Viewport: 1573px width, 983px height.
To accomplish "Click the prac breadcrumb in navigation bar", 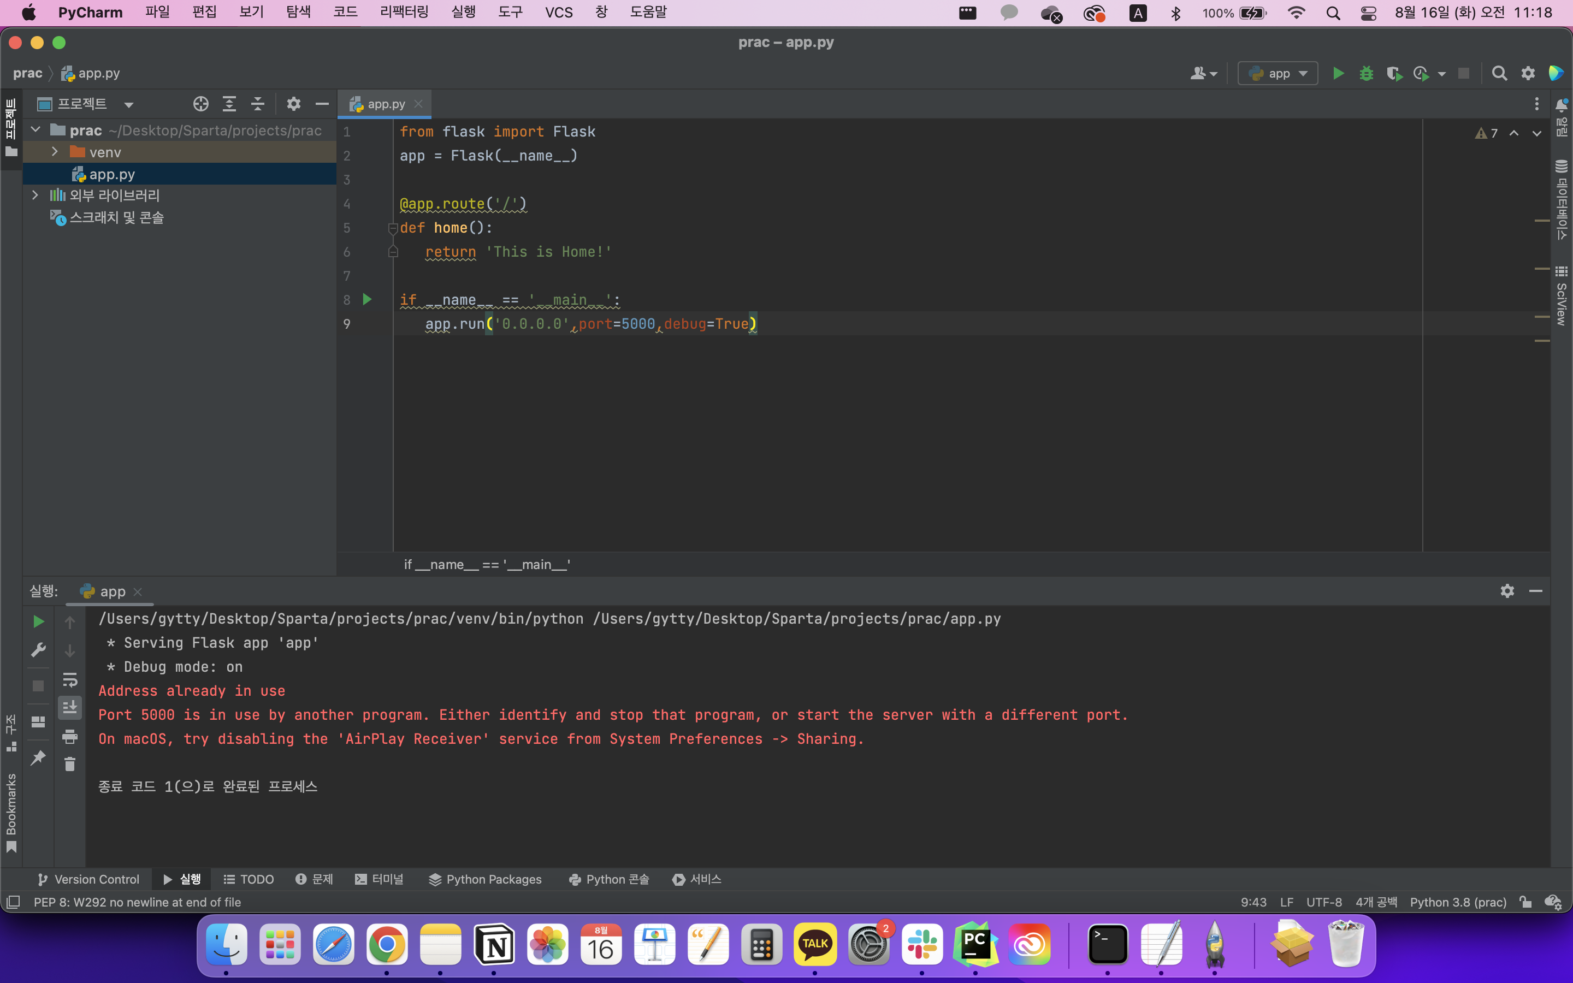I will tap(27, 74).
